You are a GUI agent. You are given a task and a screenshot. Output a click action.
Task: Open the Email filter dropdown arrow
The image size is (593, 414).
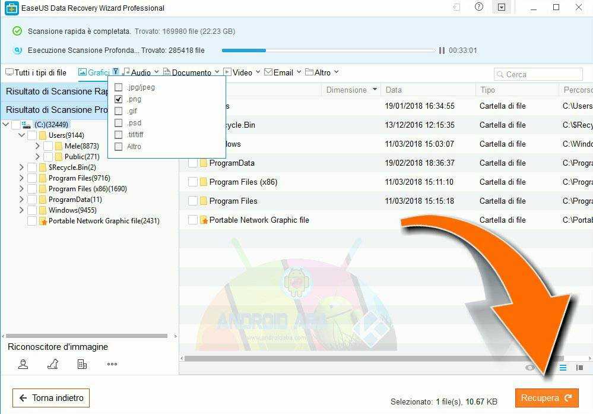(x=299, y=71)
